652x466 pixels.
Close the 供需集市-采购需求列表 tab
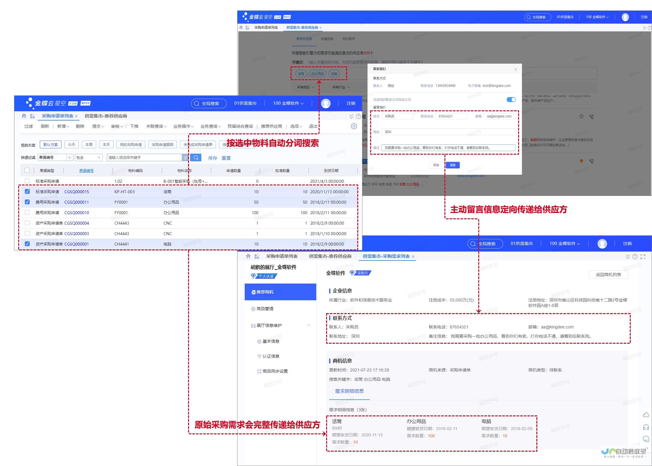tap(413, 256)
